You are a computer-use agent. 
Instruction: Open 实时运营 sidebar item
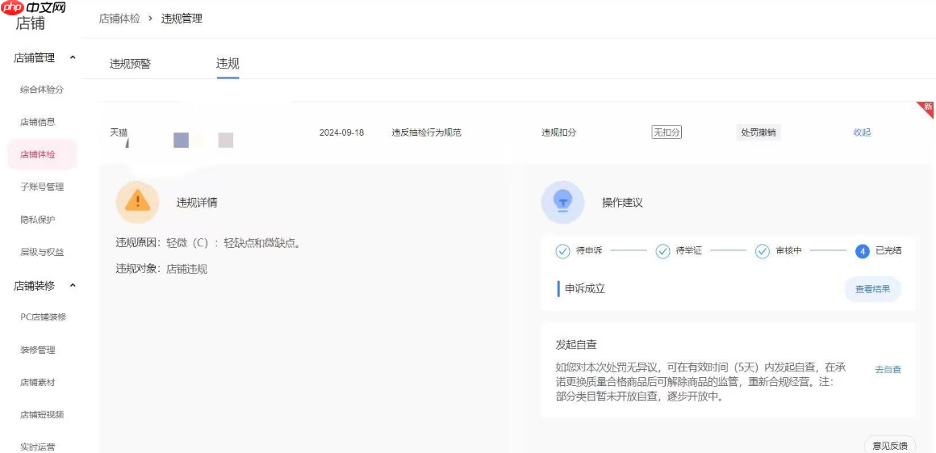click(x=38, y=447)
